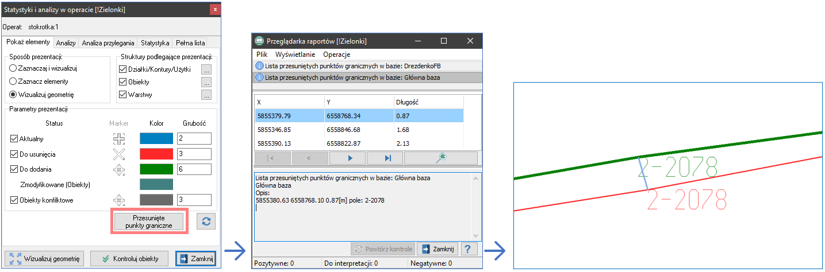Click the Do usunięcia X marker icon
Viewport: 825px width, 272px height.
pyautogui.click(x=118, y=154)
